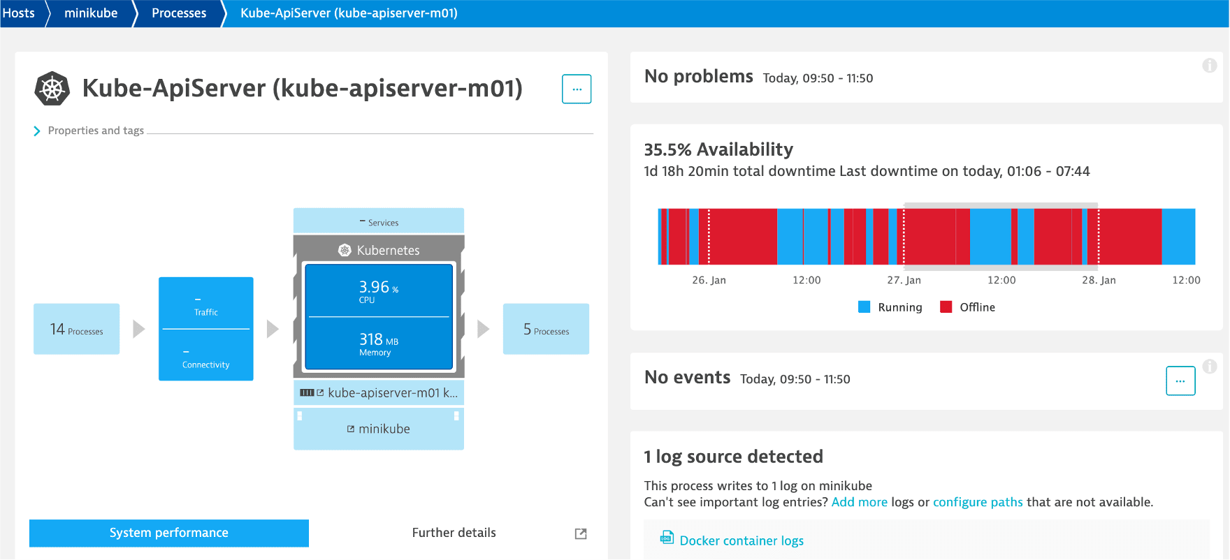Click the Kubernetes logo in the process tile
Image resolution: width=1230 pixels, height=560 pixels.
pos(345,250)
